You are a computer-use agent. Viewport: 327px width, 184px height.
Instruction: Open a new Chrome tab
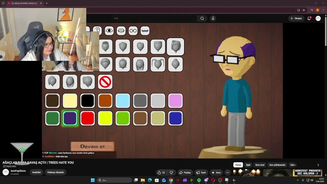click(46, 3)
